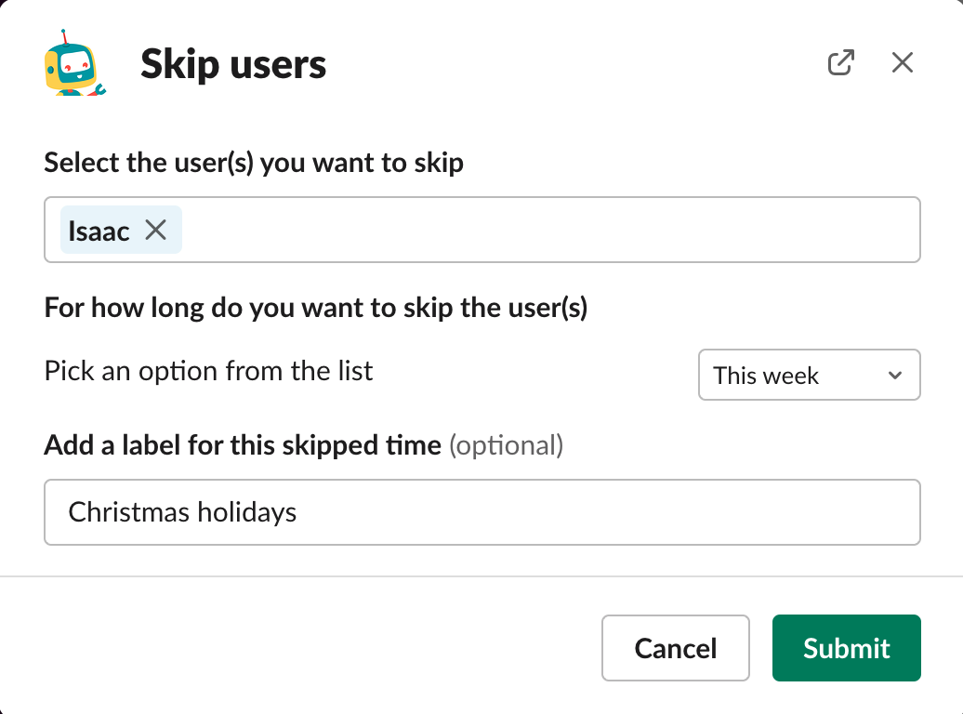Cancel the skip users form
Viewport: 963px width, 714px height.
676,648
